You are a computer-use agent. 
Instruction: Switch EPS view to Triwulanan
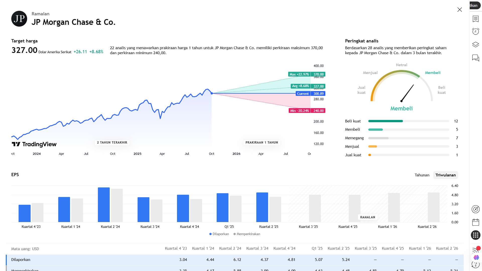pyautogui.click(x=445, y=175)
